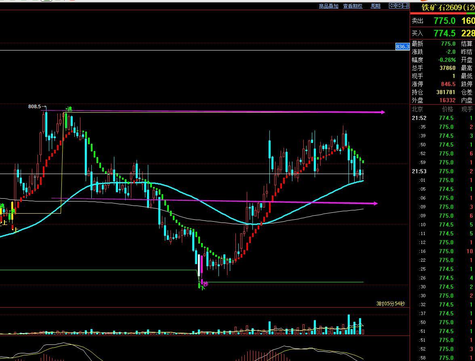Select the 21:52 tick row

tap(442, 118)
